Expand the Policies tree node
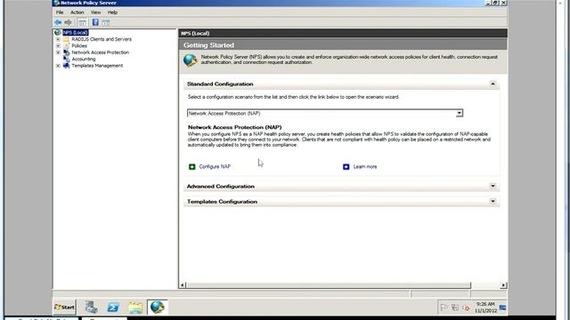 pos(58,45)
